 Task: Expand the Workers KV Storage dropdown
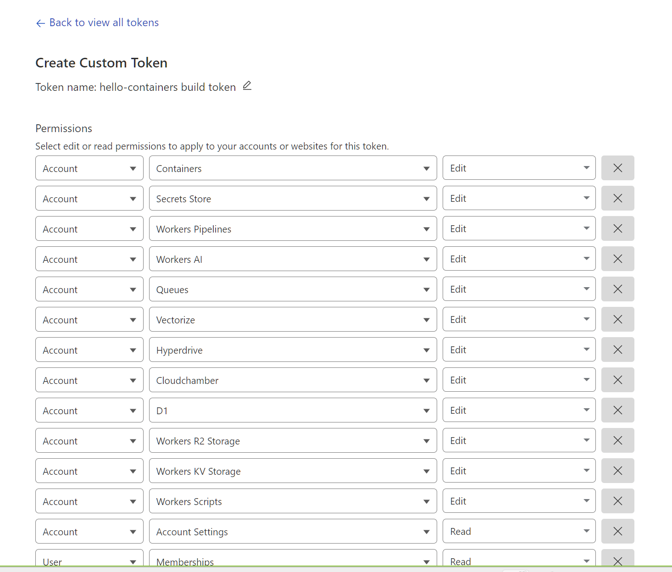point(293,471)
